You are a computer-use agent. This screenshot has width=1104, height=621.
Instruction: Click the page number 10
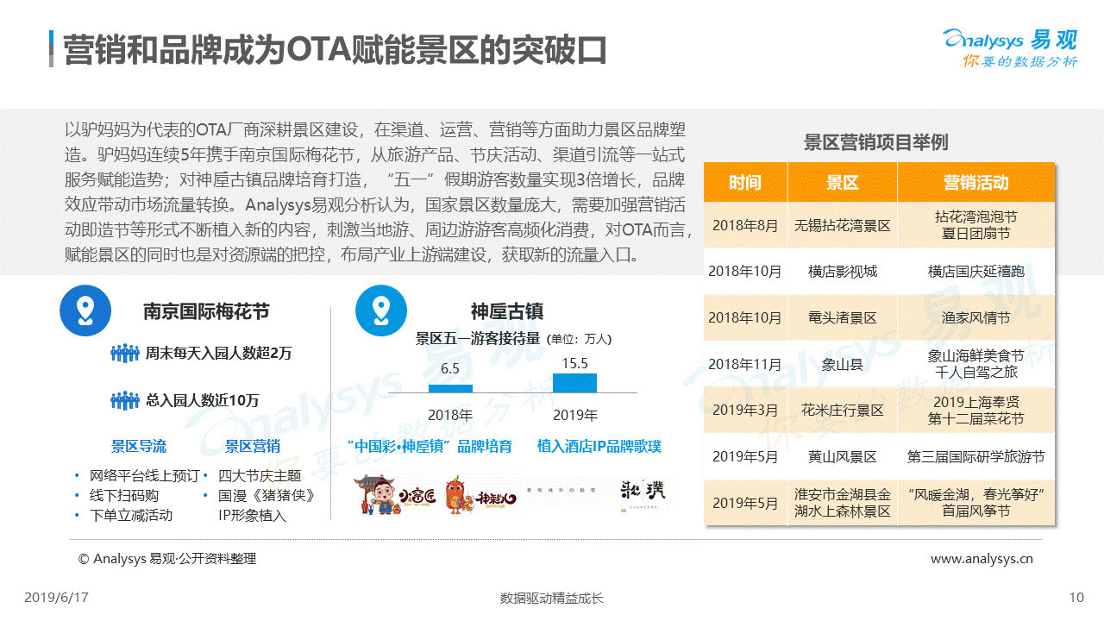1076,597
